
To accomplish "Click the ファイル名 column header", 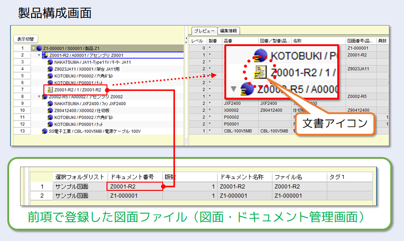I will click(x=299, y=177).
